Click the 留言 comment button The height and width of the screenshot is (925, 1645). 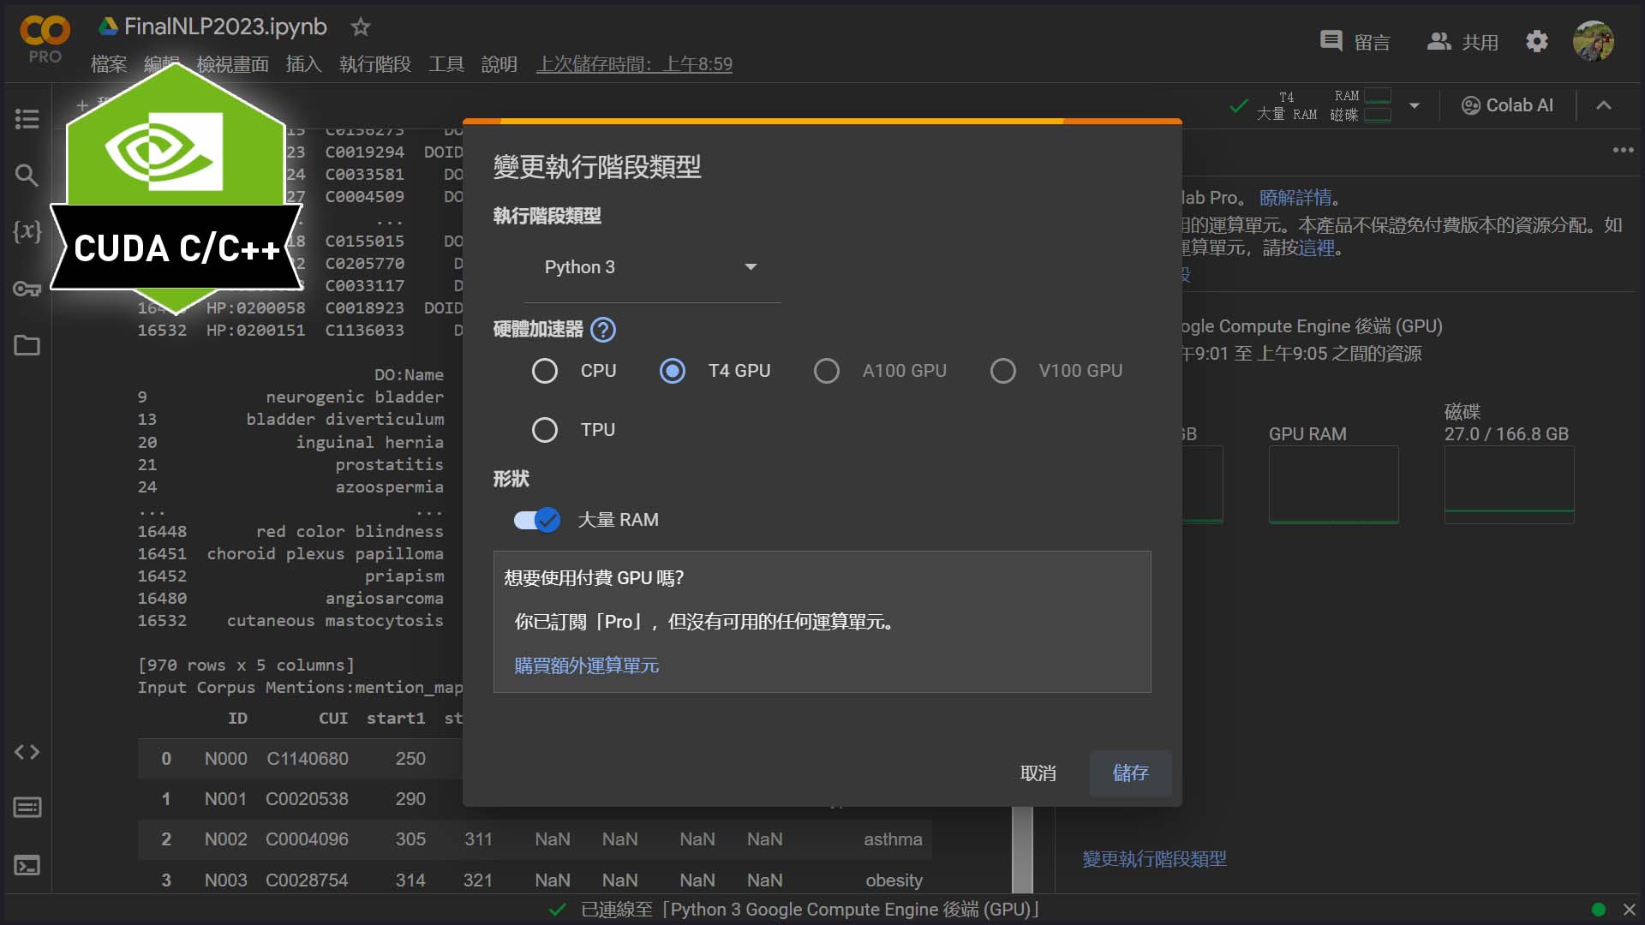point(1355,42)
